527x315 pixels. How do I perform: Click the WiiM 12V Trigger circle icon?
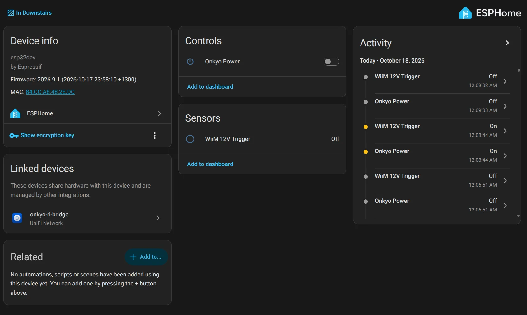click(190, 139)
